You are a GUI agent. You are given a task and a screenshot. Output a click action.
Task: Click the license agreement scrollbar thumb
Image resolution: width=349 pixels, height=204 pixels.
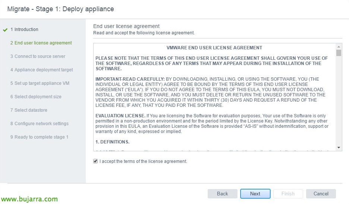point(339,53)
